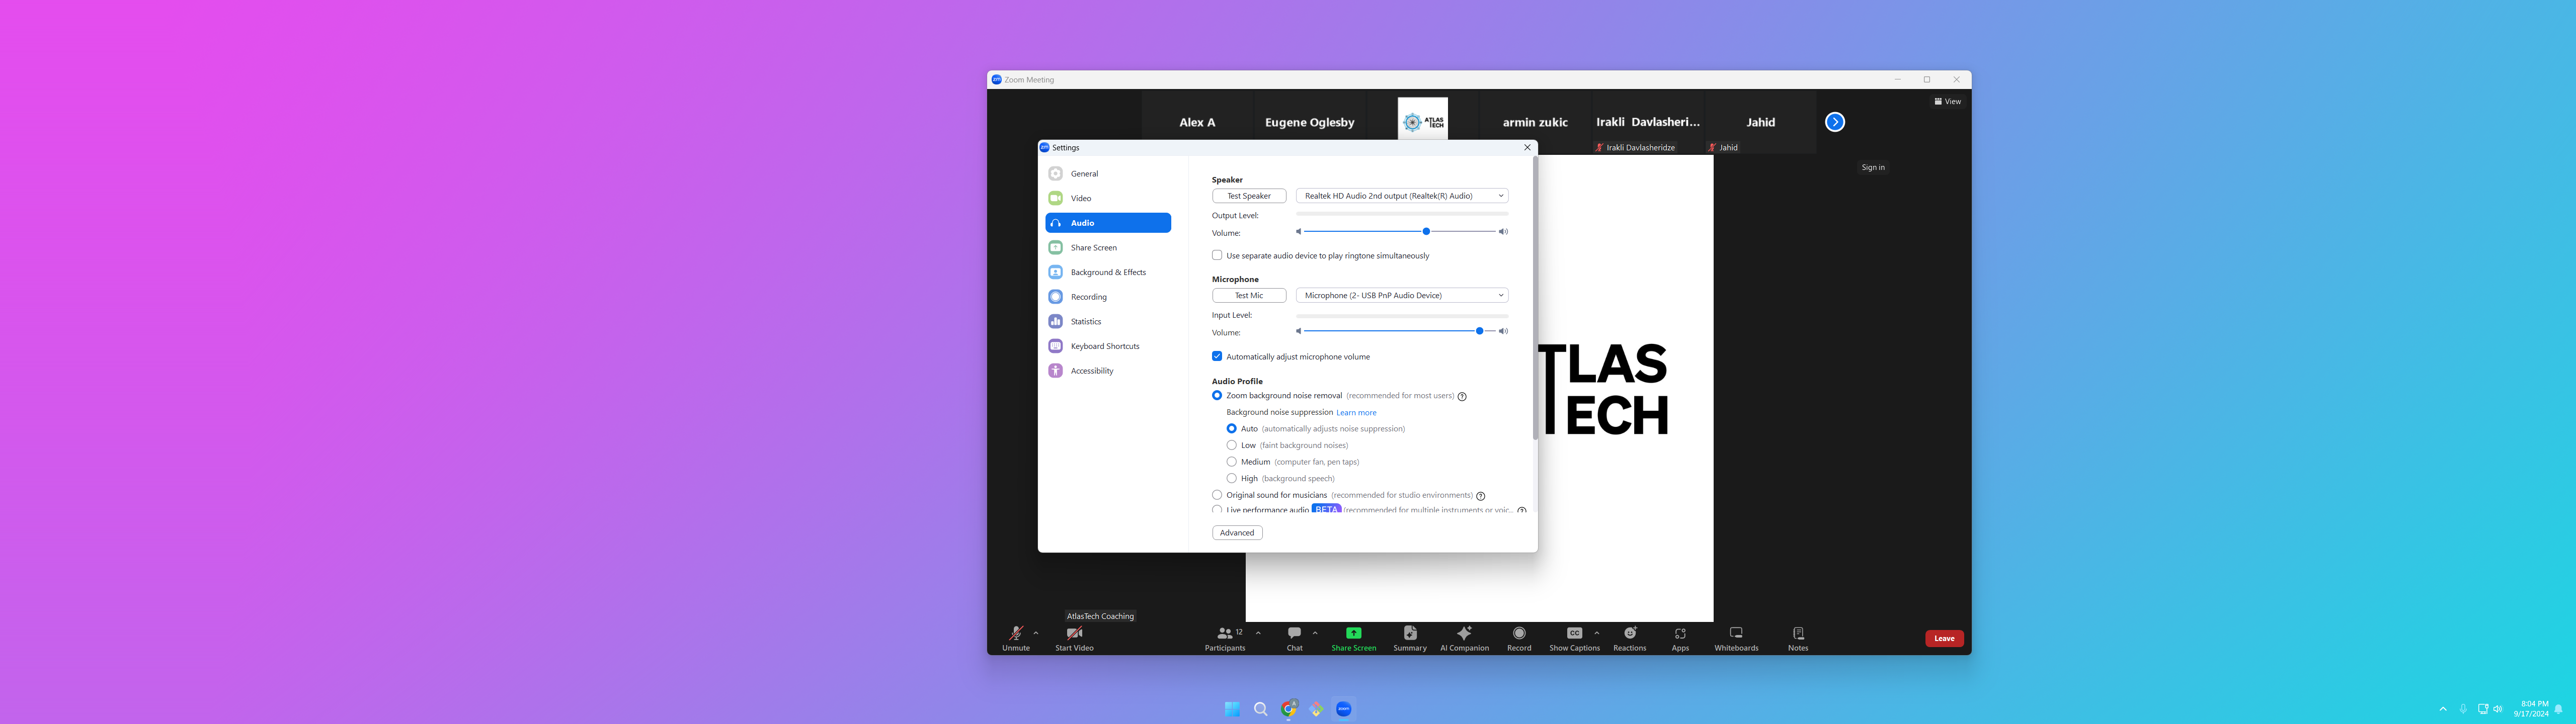
Task: Click the green Share Screen icon
Action: (x=1353, y=633)
